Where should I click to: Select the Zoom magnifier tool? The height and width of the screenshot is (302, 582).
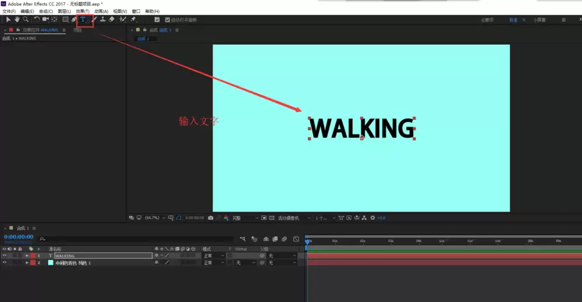tap(26, 20)
